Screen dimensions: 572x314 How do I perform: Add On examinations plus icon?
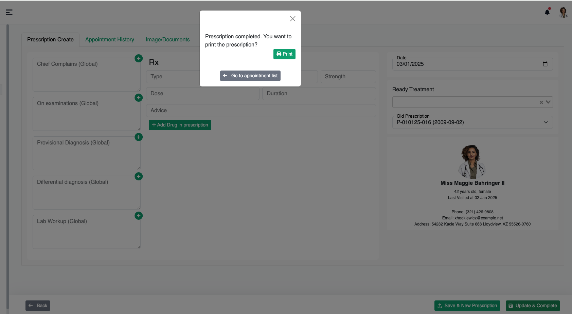(x=139, y=98)
